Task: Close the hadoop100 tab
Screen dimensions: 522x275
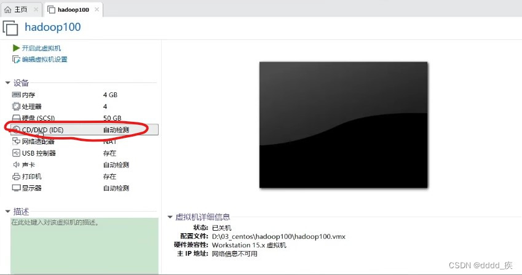Action: click(97, 10)
